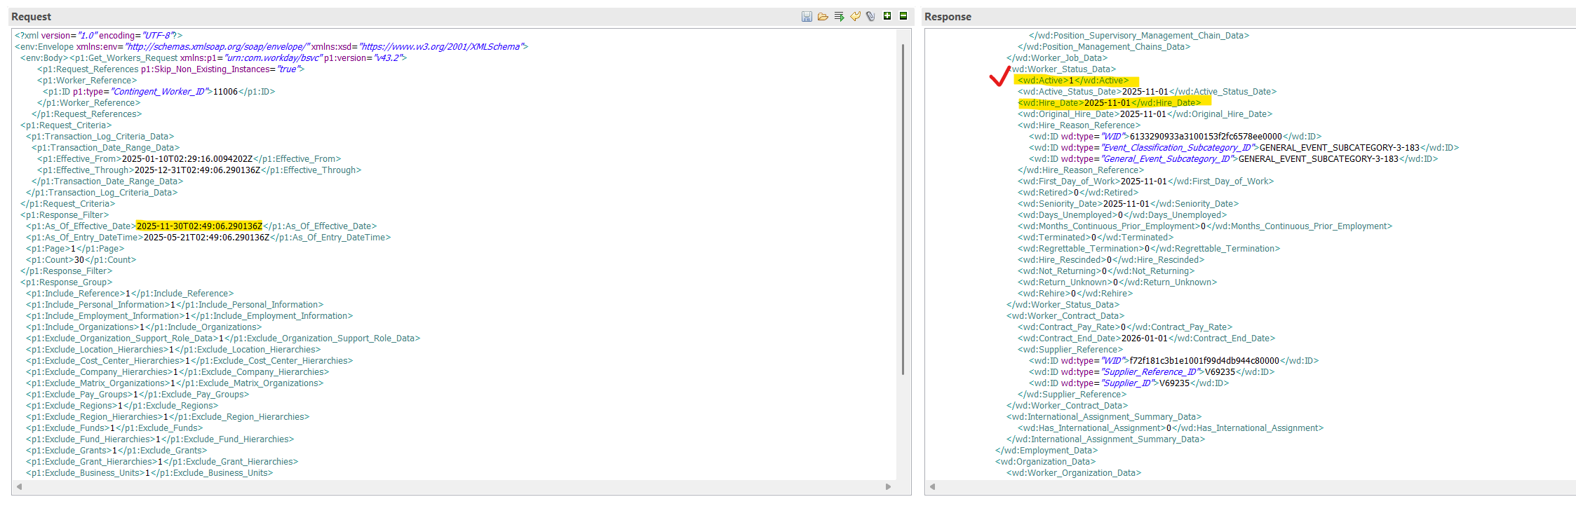Click the Regrettable_Termination line

coord(1149,248)
